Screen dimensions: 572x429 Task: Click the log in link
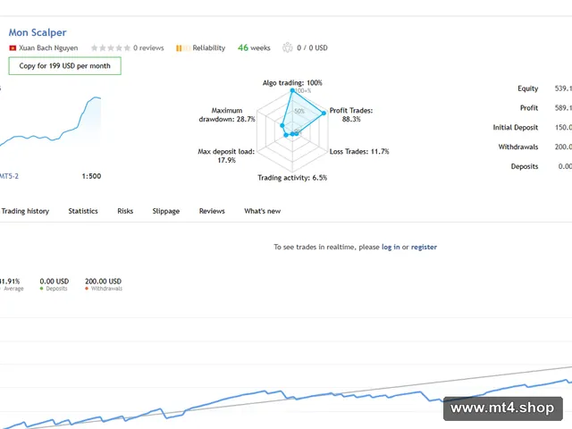click(x=391, y=247)
